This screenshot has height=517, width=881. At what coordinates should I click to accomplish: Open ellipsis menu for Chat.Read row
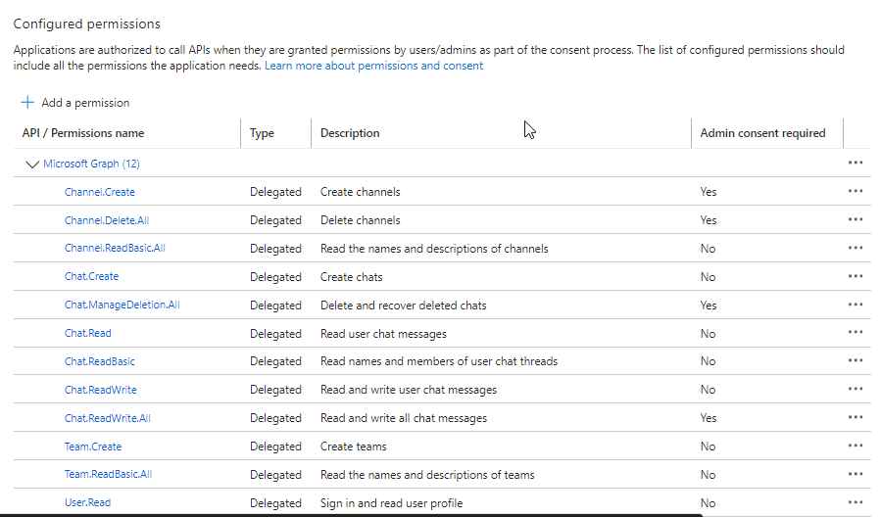[x=856, y=332]
